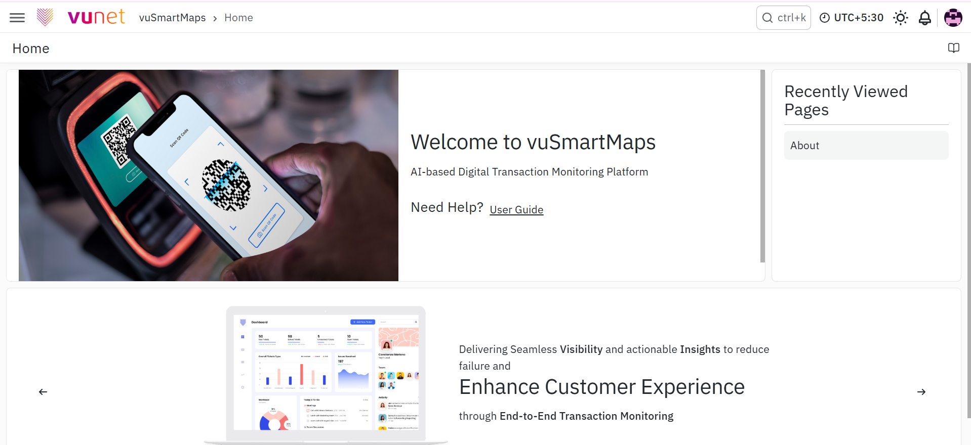Image resolution: width=971 pixels, height=445 pixels.
Task: Open the About recently viewed page
Action: click(866, 146)
